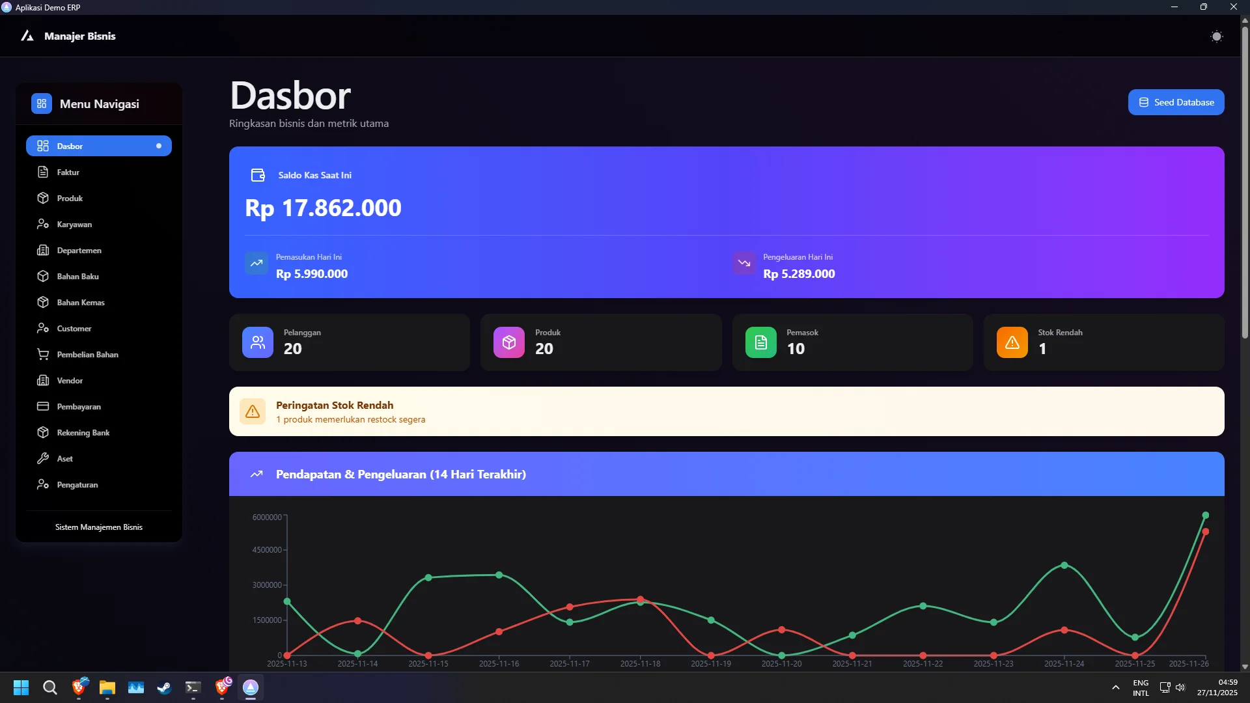Viewport: 1250px width, 703px height.
Task: Click the Aset wrench icon
Action: click(43, 459)
